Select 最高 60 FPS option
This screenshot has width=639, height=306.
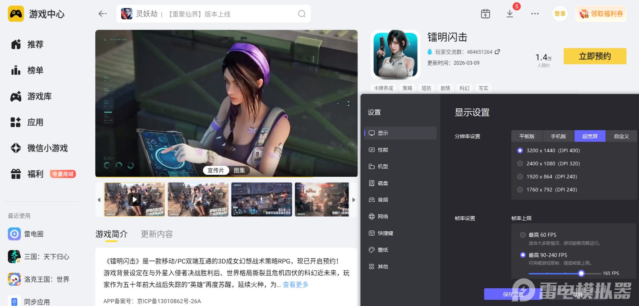tap(523, 235)
